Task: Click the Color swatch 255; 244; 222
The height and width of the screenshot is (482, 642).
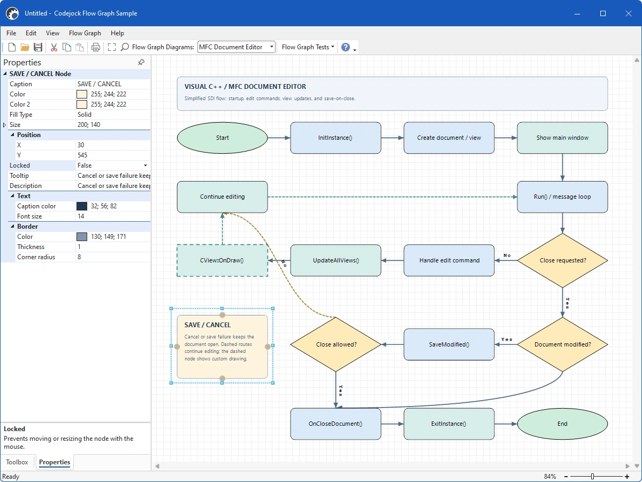Action: 82,94
